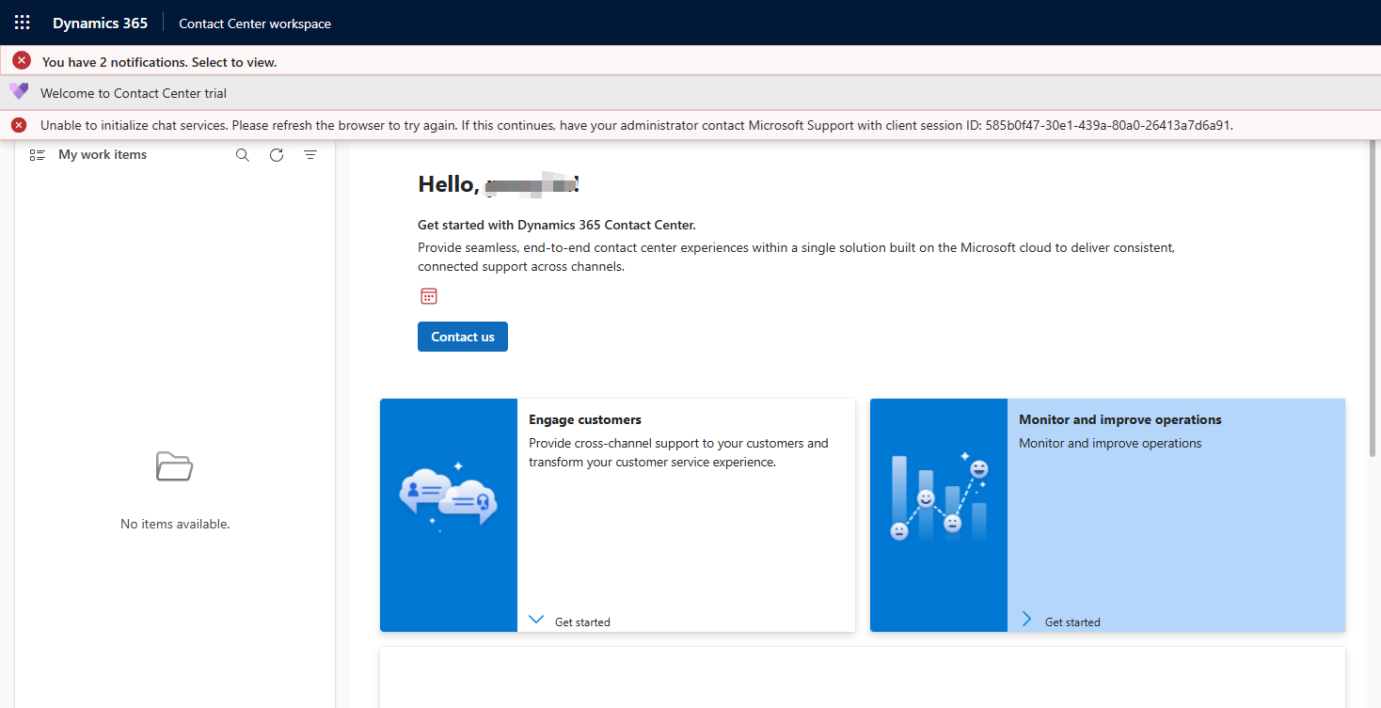Screen dimensions: 1381x708
Task: Click red error icon on notifications bar
Action: [x=22, y=61]
